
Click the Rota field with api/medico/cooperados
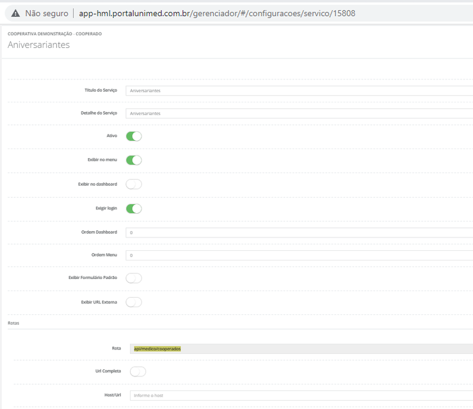[301, 349]
